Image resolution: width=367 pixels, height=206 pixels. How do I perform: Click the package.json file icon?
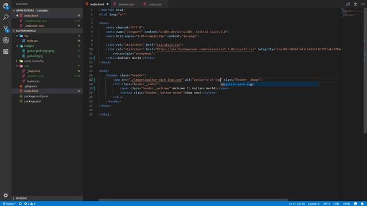pos(21,101)
